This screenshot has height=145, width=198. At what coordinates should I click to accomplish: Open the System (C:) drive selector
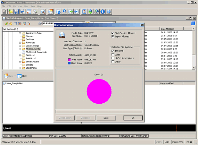tap(28, 29)
